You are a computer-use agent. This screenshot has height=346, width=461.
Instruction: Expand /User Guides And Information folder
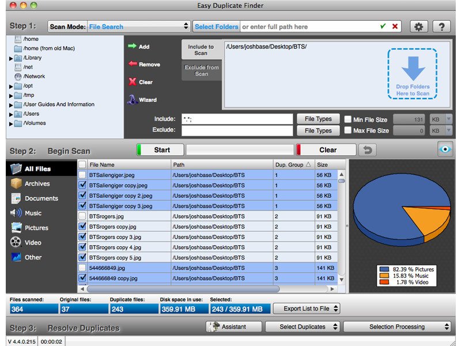pos(11,105)
